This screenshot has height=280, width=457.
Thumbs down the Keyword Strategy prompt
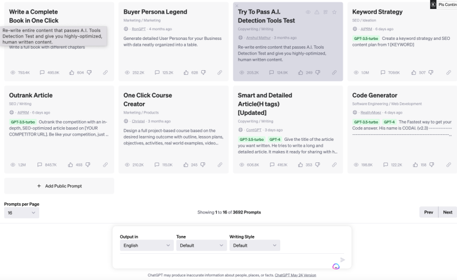coord(432,73)
